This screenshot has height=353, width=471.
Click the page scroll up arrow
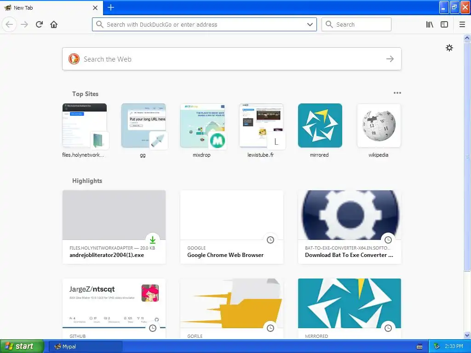tap(467, 38)
